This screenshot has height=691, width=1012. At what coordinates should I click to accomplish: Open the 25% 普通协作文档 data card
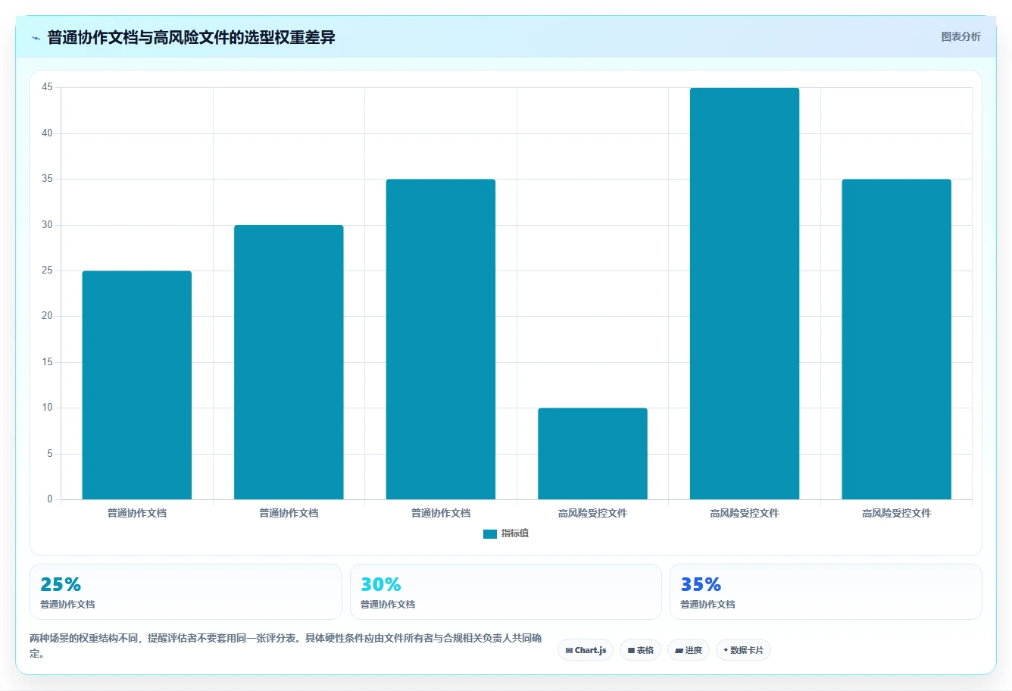[186, 592]
